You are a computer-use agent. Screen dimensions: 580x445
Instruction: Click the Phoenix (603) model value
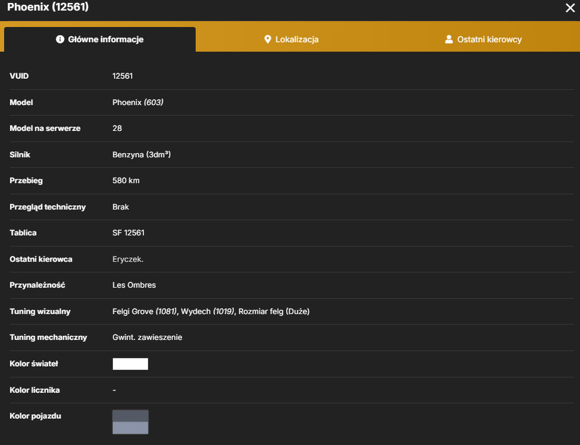point(138,102)
